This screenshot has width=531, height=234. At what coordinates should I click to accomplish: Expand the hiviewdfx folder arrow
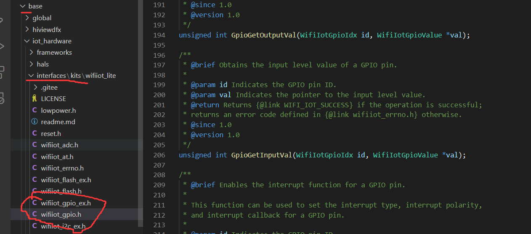pyautogui.click(x=27, y=29)
